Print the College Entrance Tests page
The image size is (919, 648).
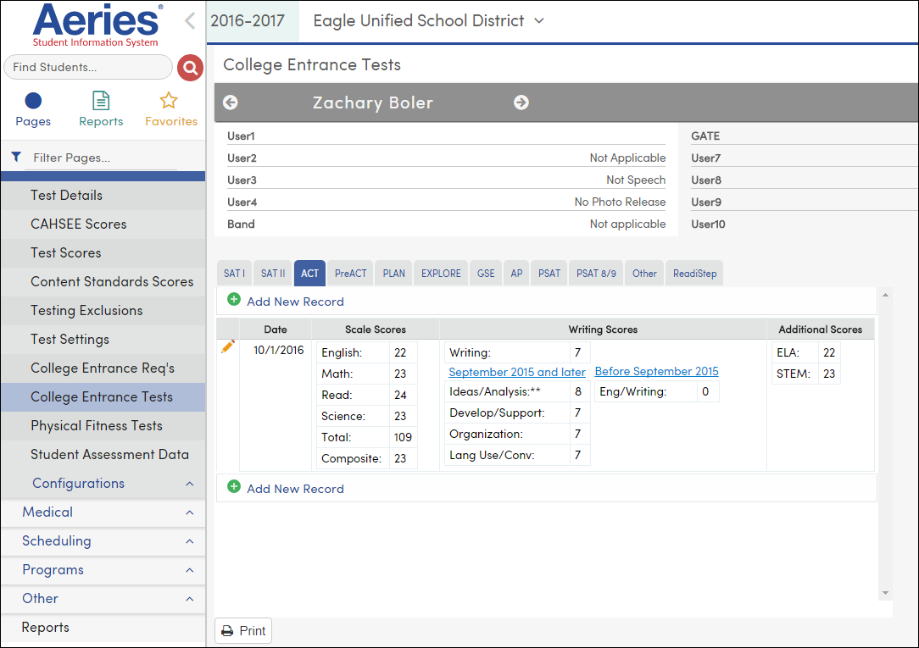pos(242,630)
